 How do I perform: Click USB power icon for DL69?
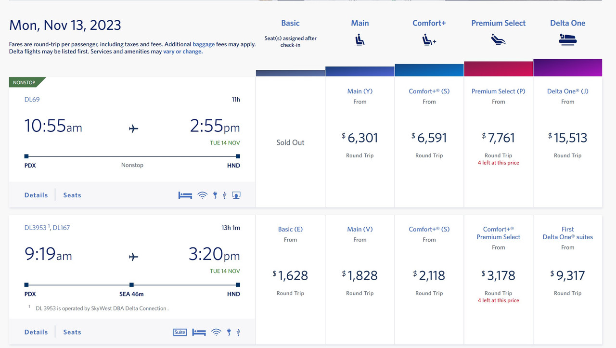[x=224, y=195]
